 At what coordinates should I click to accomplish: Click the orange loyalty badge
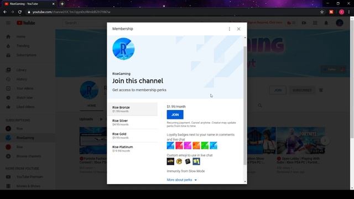(196, 145)
